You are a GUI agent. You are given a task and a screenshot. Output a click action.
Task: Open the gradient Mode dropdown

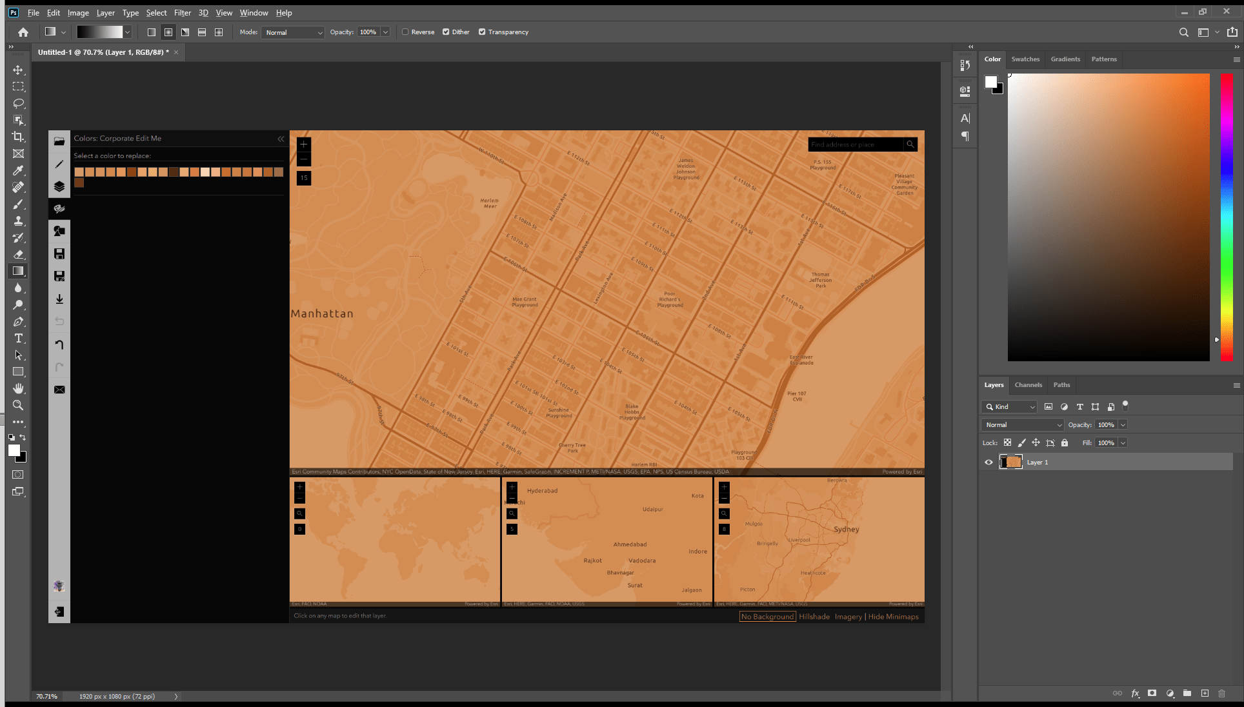tap(293, 32)
